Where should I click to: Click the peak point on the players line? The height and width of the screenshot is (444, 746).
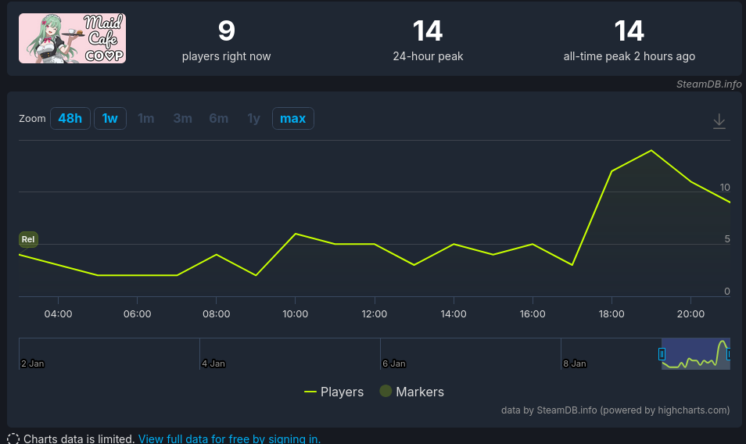pyautogui.click(x=651, y=150)
